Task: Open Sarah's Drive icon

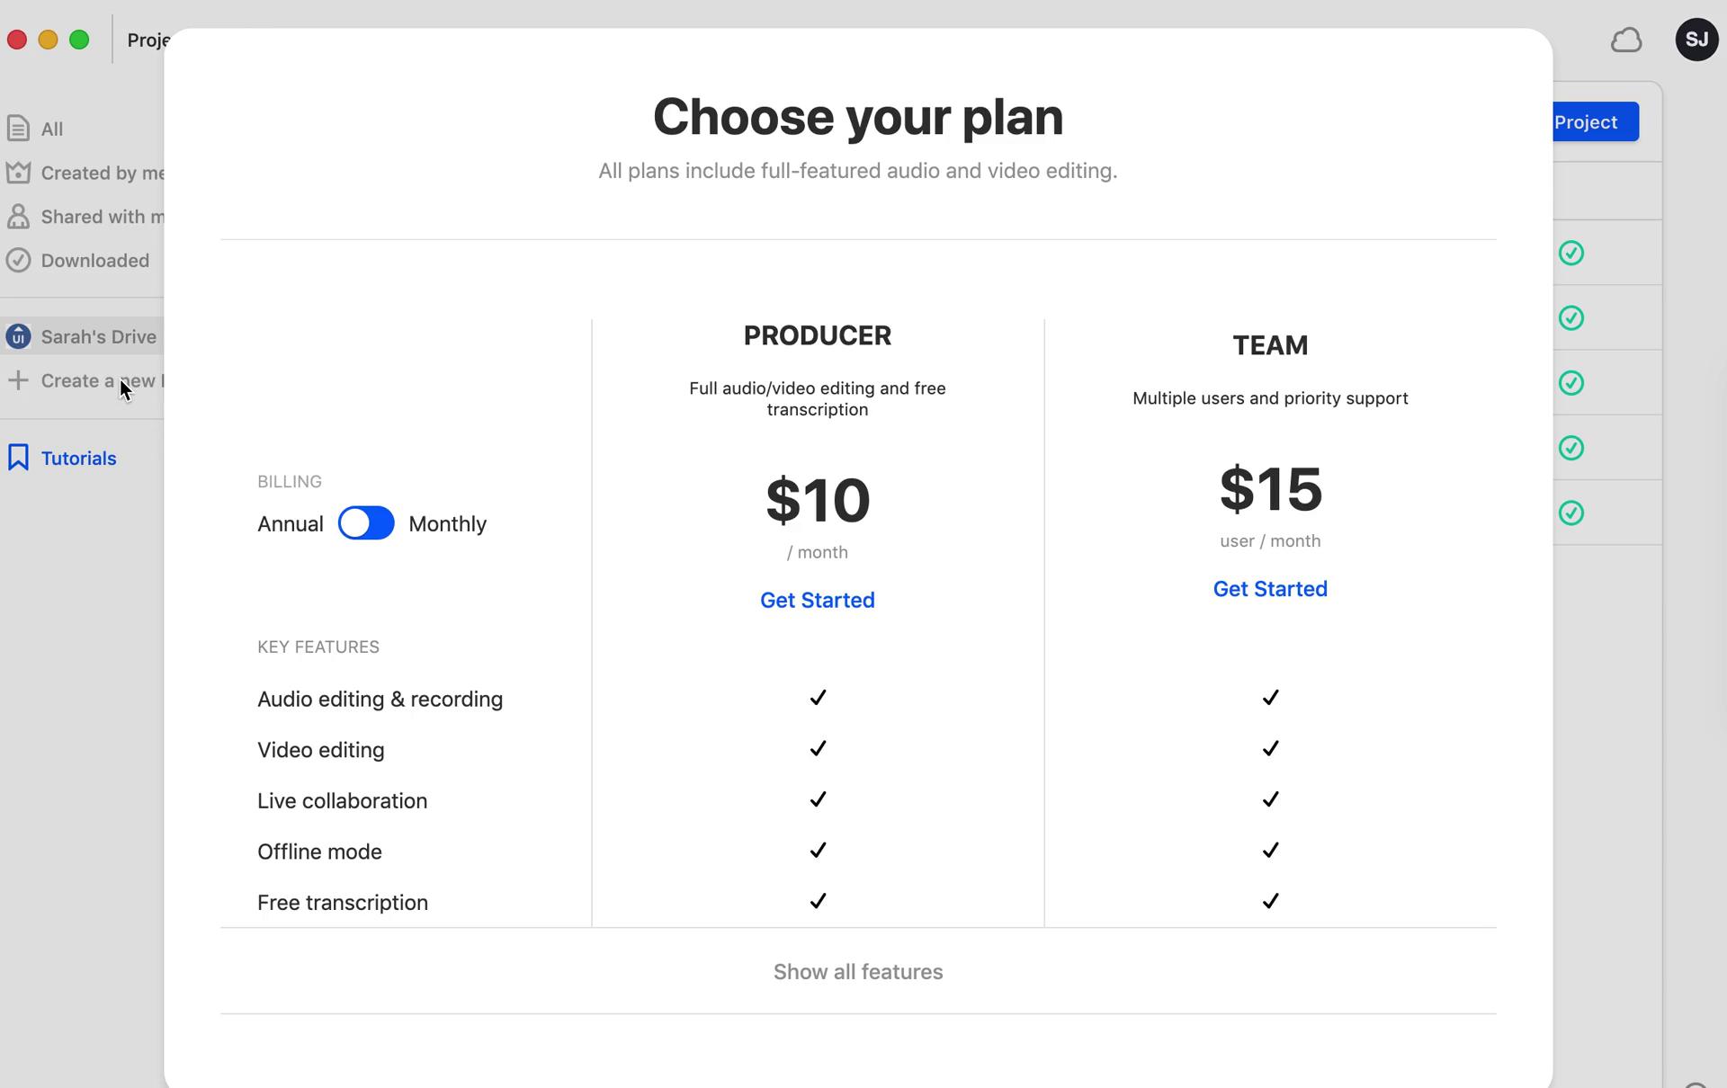Action: [x=19, y=336]
